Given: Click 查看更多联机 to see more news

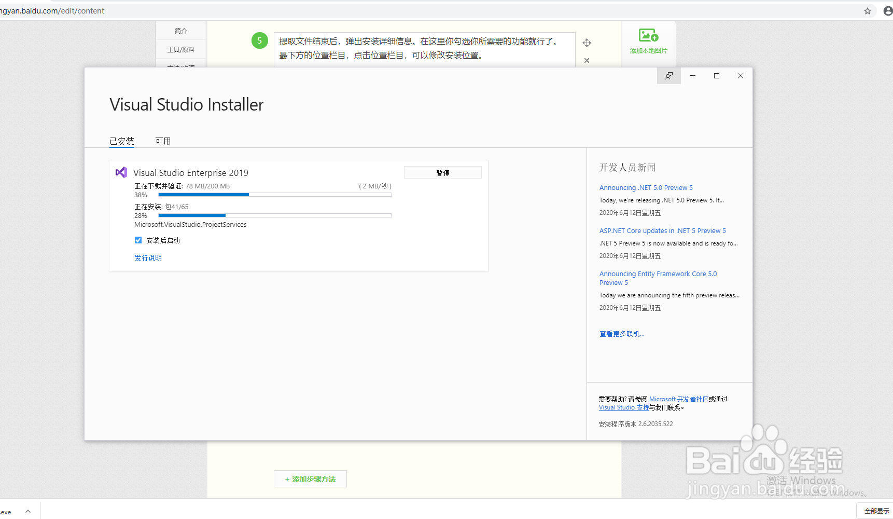Looking at the screenshot, I should (x=622, y=334).
